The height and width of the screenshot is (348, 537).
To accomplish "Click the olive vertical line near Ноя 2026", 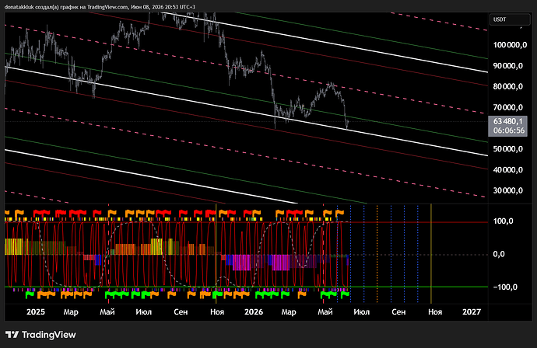I will 431,254.
